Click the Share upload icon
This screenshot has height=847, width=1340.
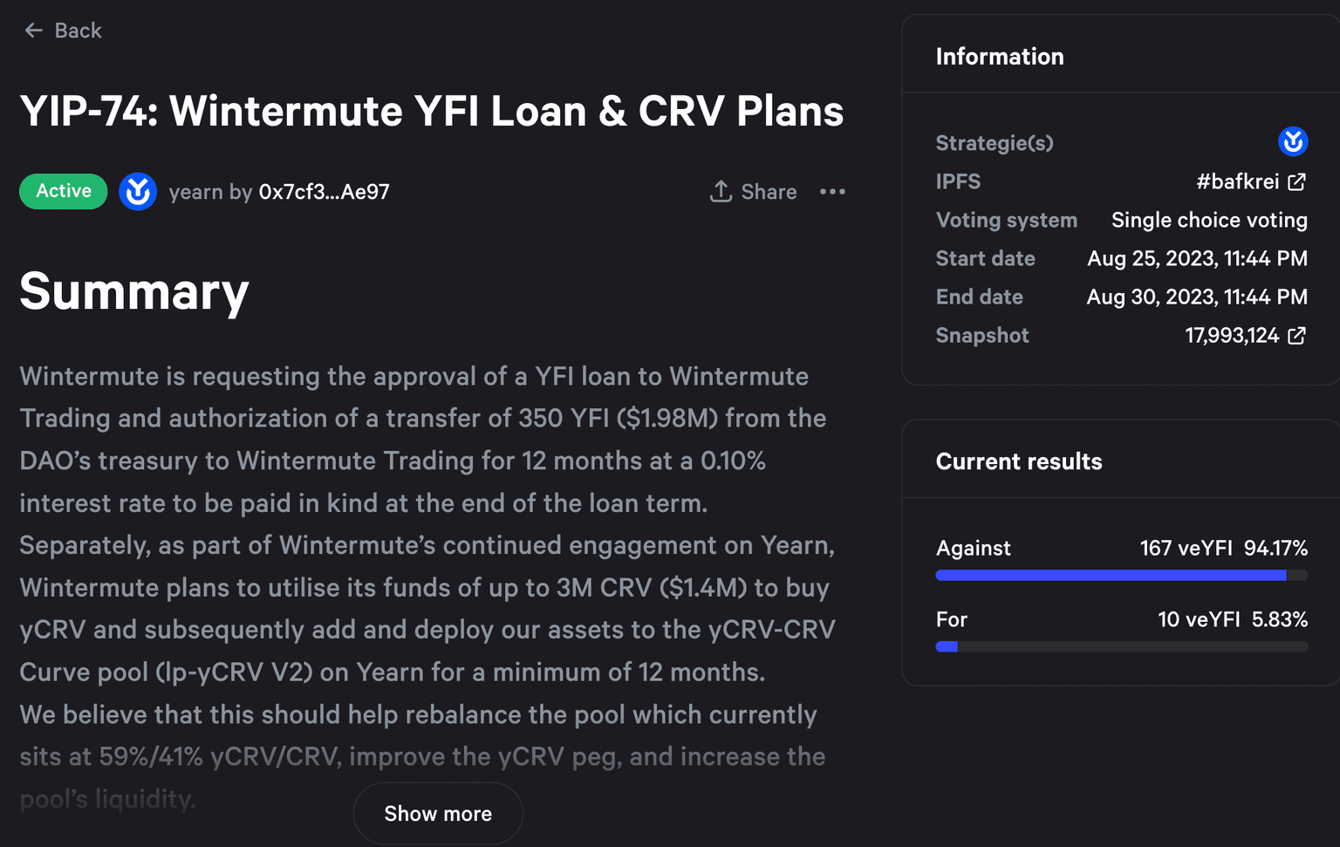[x=721, y=192]
